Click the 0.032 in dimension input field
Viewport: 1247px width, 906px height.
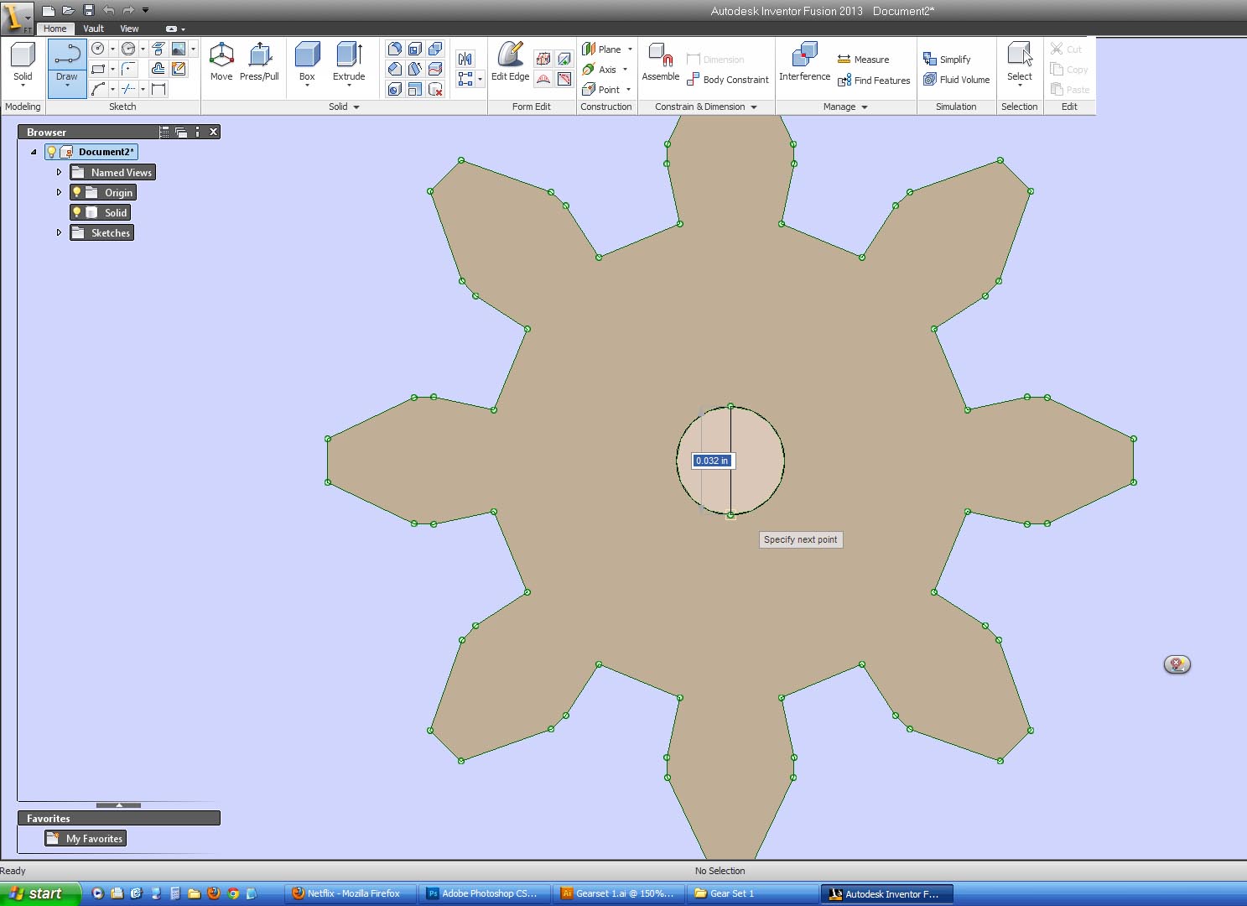[713, 461]
